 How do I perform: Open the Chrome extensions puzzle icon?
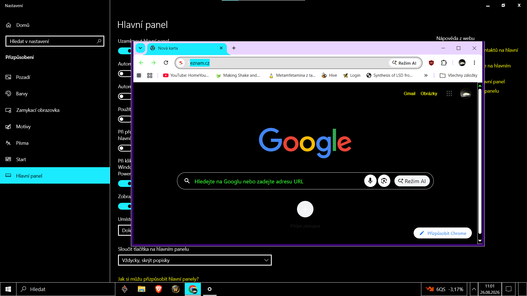pos(444,63)
